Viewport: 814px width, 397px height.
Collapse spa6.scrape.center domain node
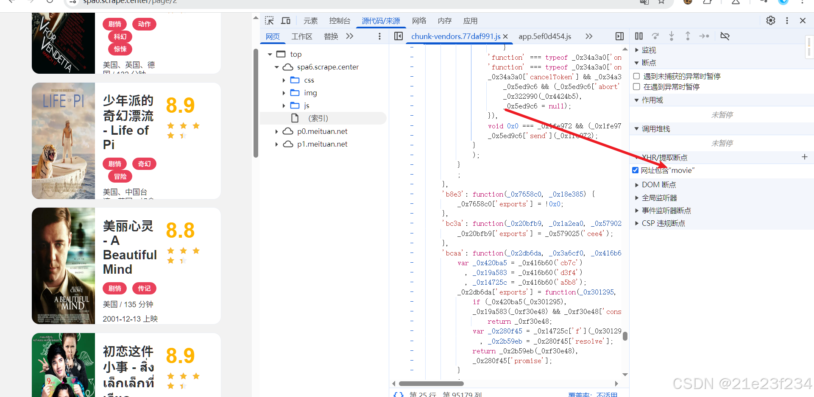(x=277, y=67)
